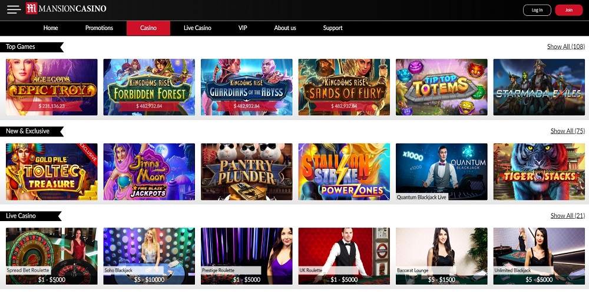Open the hamburger menu icon
Viewport: 589px width, 294px height.
point(14,9)
